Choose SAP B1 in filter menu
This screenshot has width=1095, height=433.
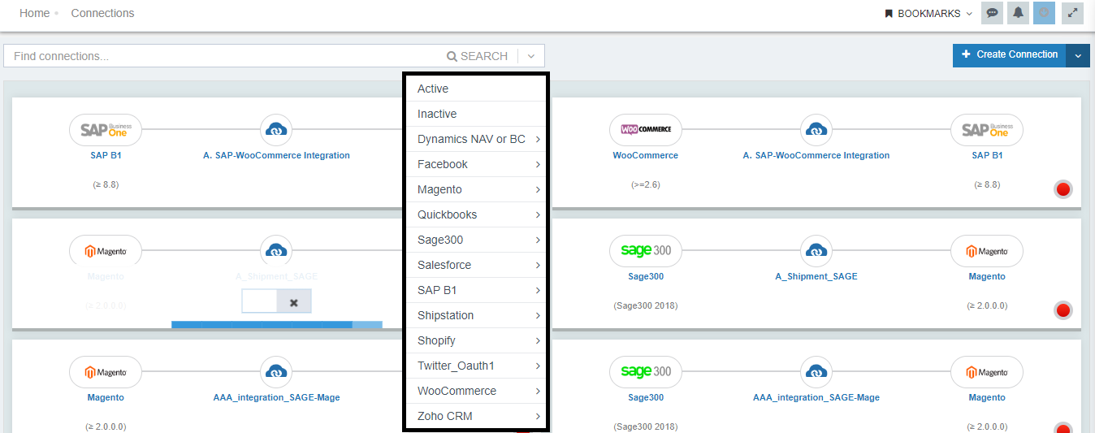476,290
